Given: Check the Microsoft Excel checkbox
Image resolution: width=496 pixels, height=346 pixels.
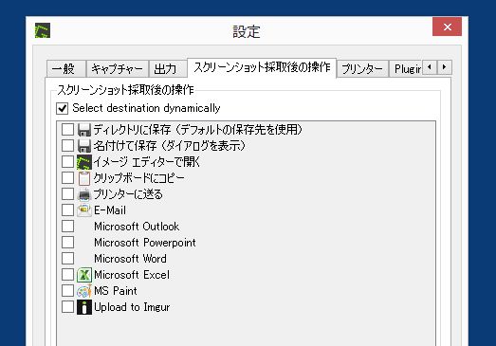Looking at the screenshot, I should coord(67,275).
